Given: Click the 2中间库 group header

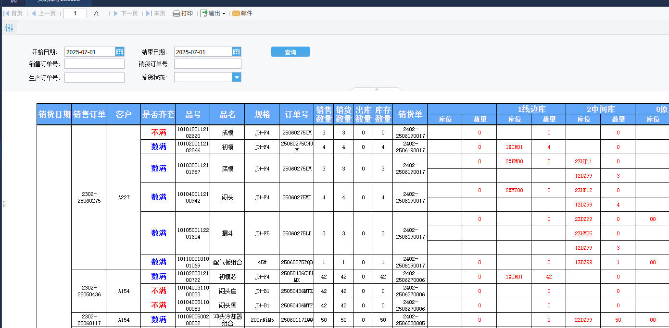Looking at the screenshot, I should [x=601, y=109].
